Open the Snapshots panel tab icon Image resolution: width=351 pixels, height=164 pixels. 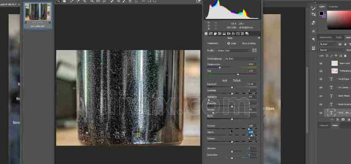247,34
